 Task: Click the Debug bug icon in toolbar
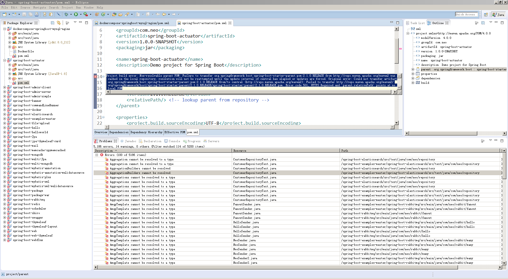(x=66, y=15)
